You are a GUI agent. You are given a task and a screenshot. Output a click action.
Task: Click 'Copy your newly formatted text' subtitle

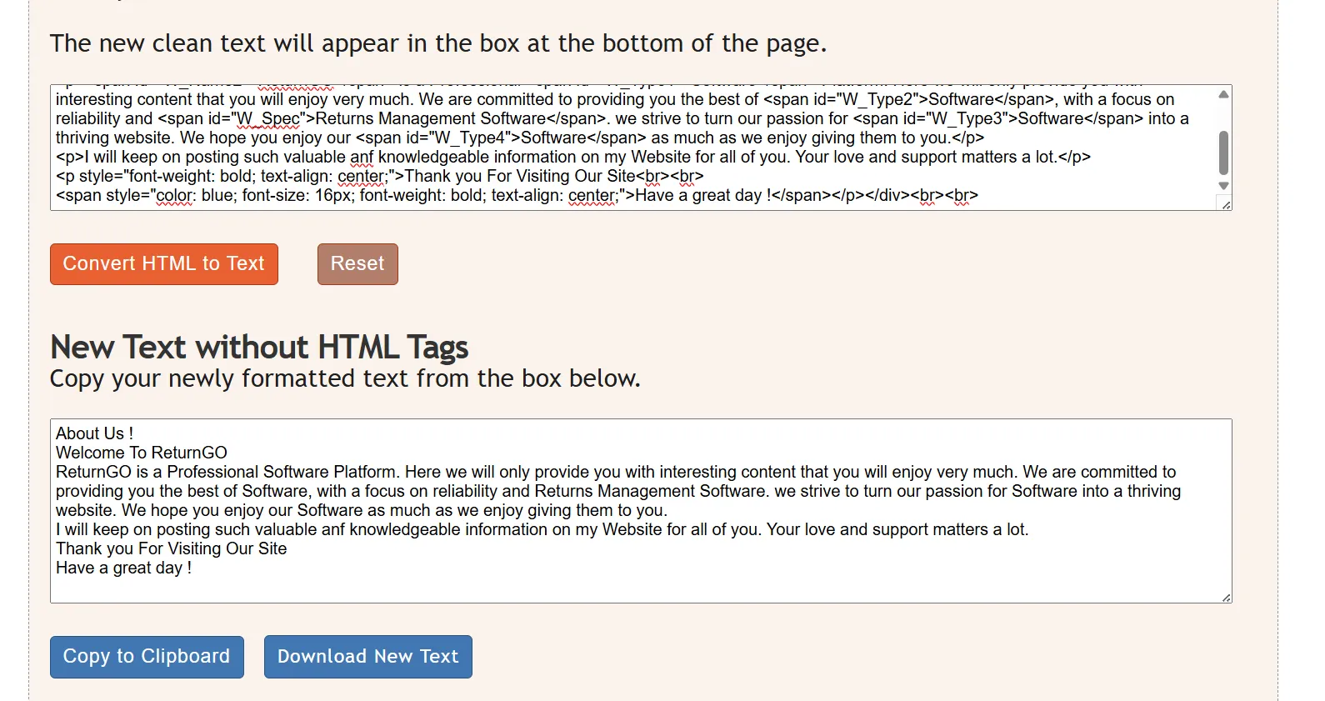tap(345, 378)
